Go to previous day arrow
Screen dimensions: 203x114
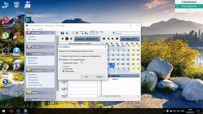click(x=62, y=39)
